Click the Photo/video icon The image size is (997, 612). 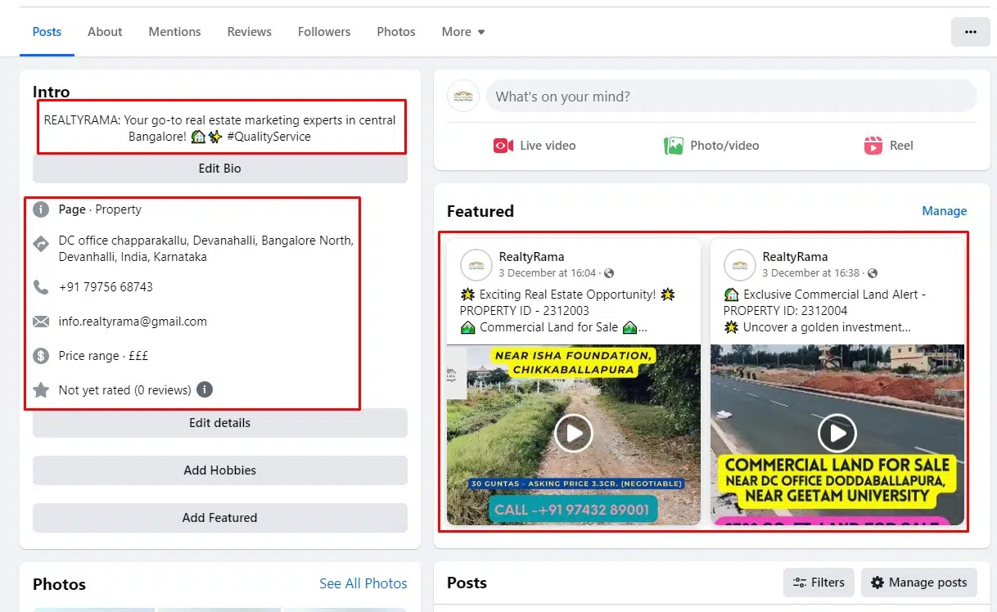(x=673, y=146)
